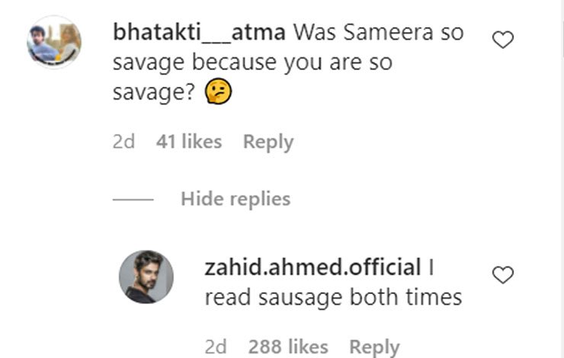Viewport: 564px width, 358px height.
Task: Click the thinking face emoji
Action: pos(220,93)
